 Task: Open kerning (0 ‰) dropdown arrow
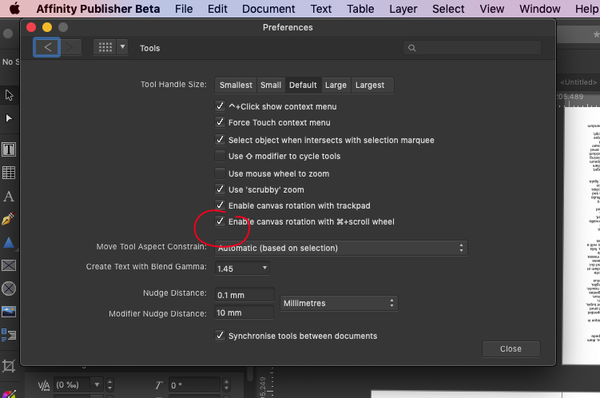pyautogui.click(x=97, y=384)
